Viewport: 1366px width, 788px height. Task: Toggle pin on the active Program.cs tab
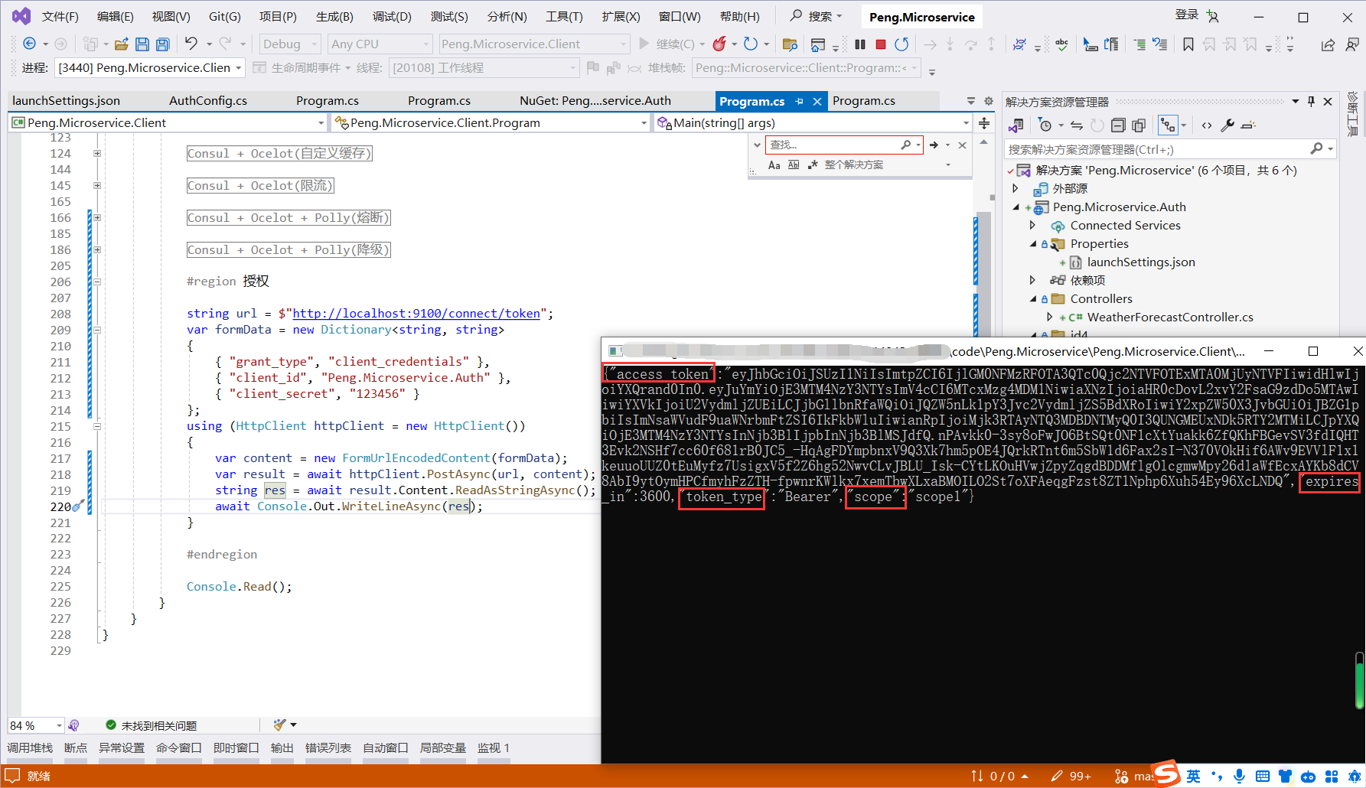pyautogui.click(x=799, y=101)
